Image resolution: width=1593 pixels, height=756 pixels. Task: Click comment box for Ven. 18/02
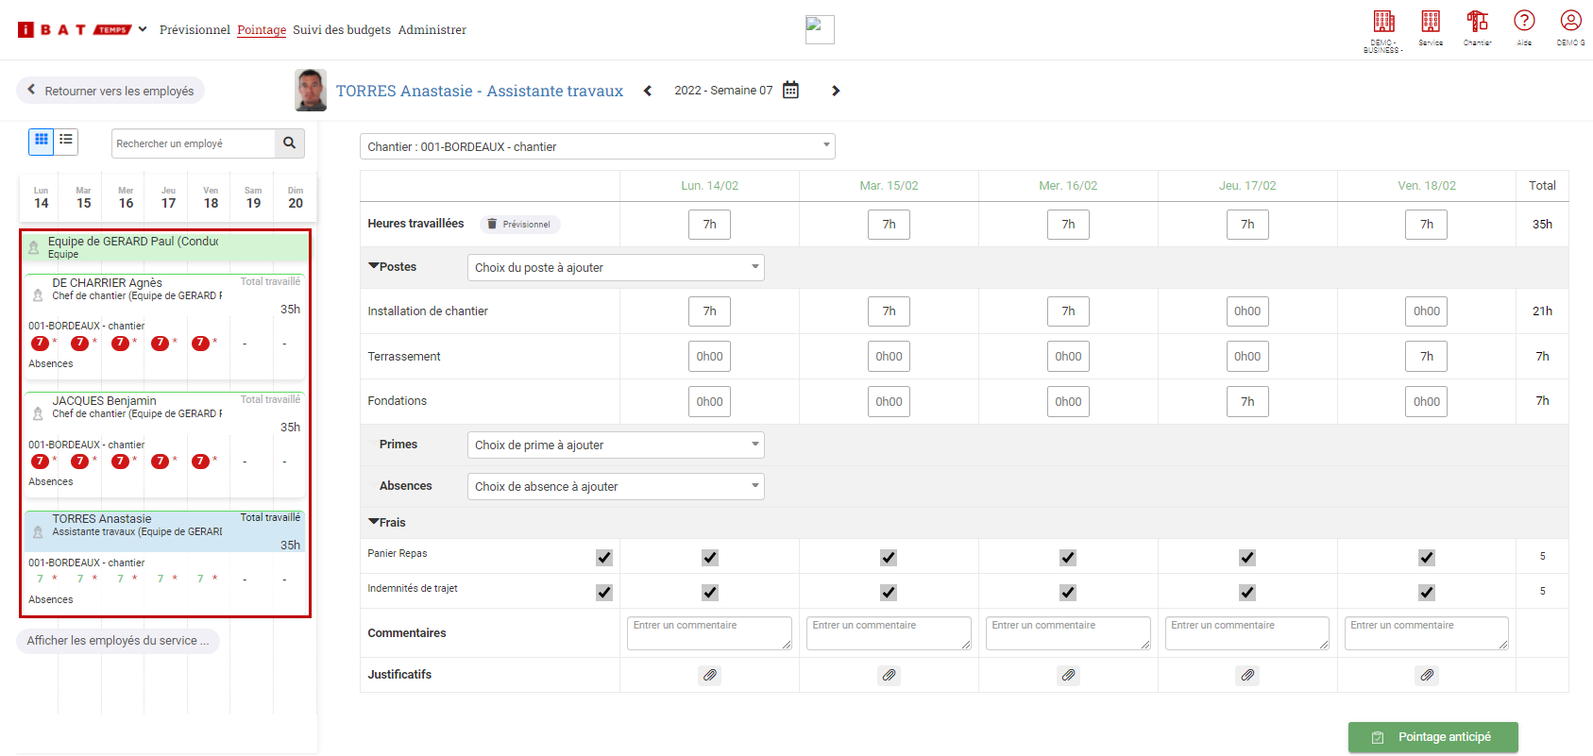(x=1427, y=633)
